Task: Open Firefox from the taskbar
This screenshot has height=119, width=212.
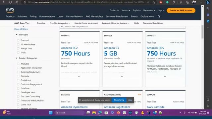Action: (x=118, y=113)
